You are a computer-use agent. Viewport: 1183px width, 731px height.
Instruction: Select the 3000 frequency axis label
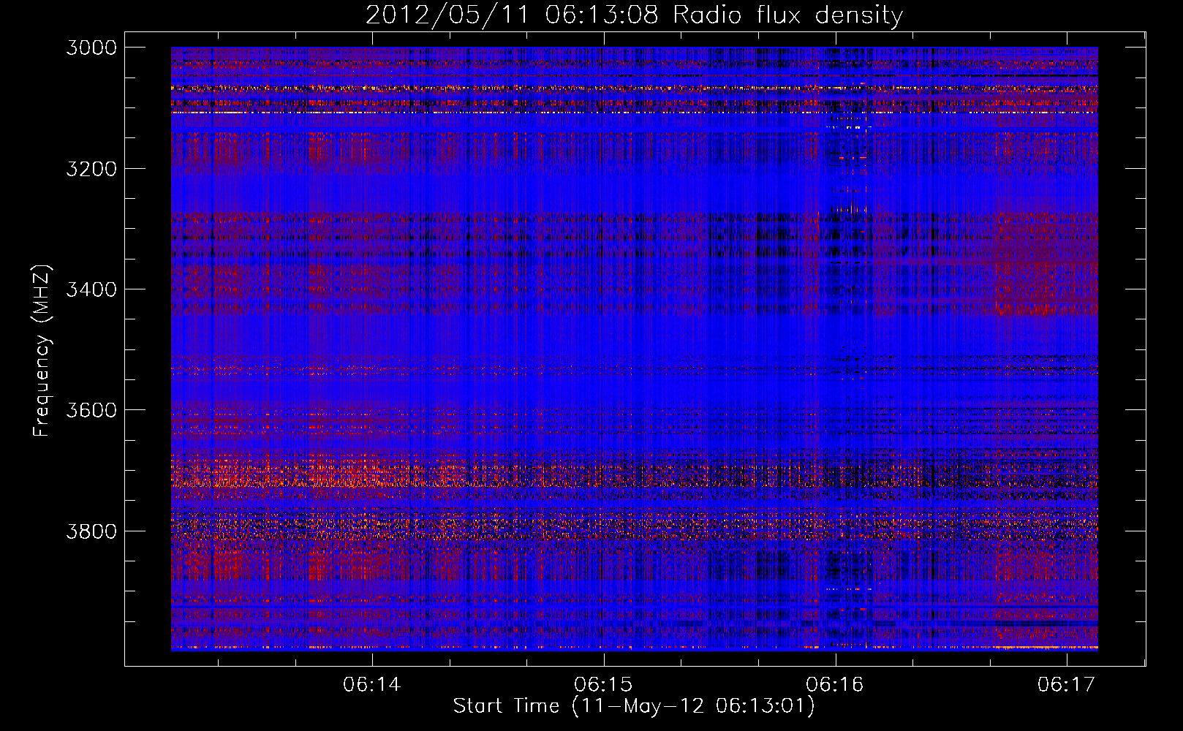click(x=91, y=48)
